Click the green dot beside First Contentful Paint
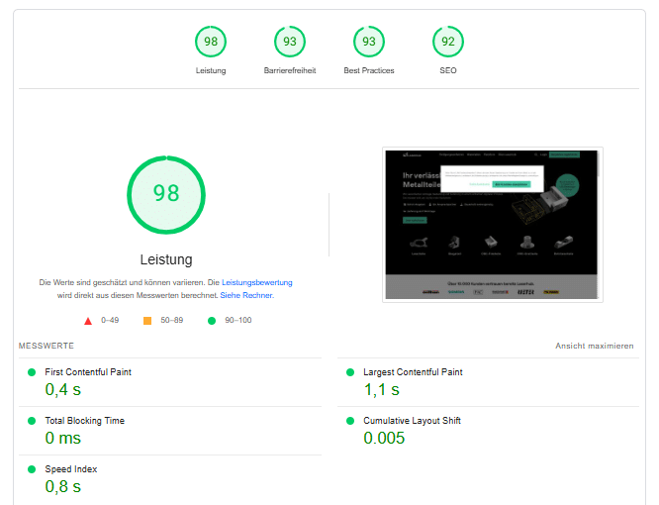Viewport: 659px width, 505px height. (x=32, y=372)
